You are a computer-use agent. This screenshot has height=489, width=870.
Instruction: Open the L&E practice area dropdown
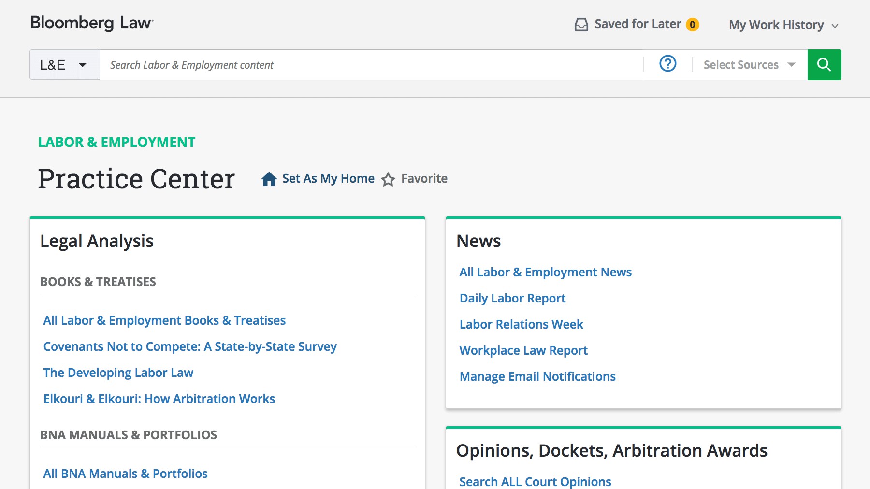pos(65,65)
